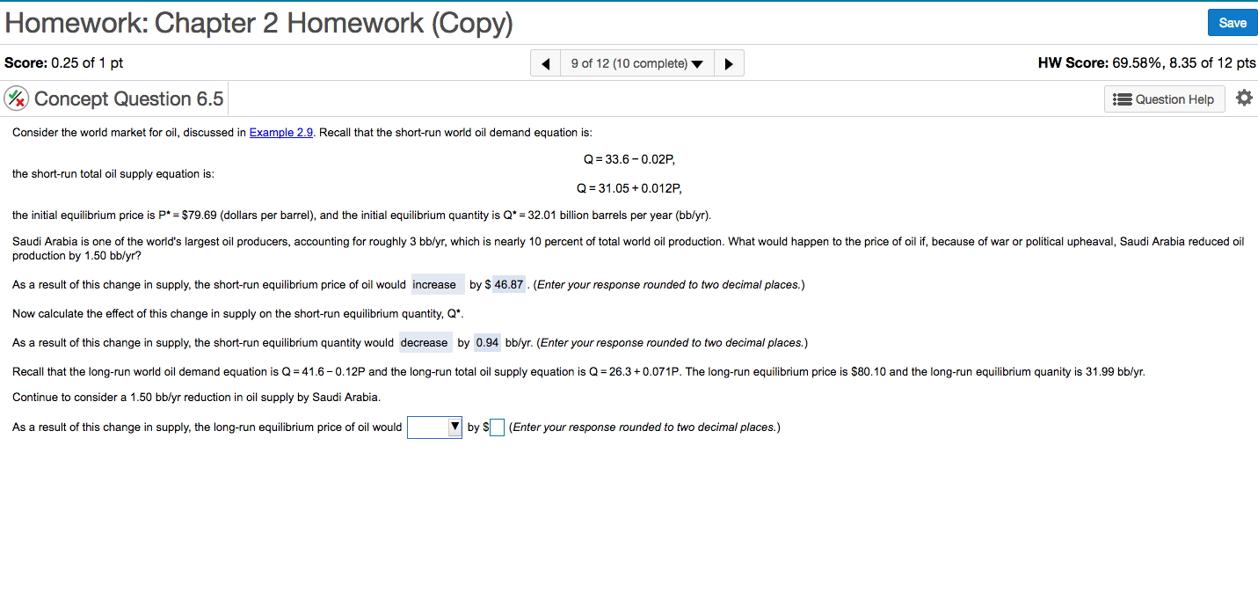Click the 'Score: 0.25 of 1 pt' text
This screenshot has width=1258, height=599.
pos(64,62)
